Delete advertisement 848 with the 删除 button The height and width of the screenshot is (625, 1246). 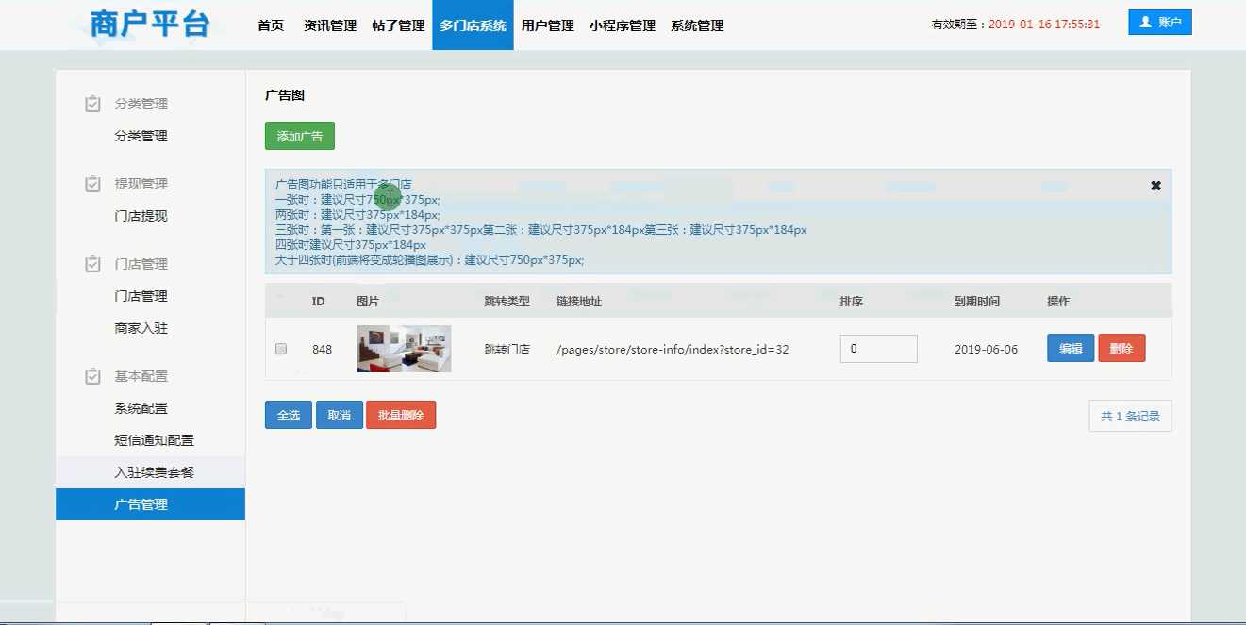[1121, 349]
